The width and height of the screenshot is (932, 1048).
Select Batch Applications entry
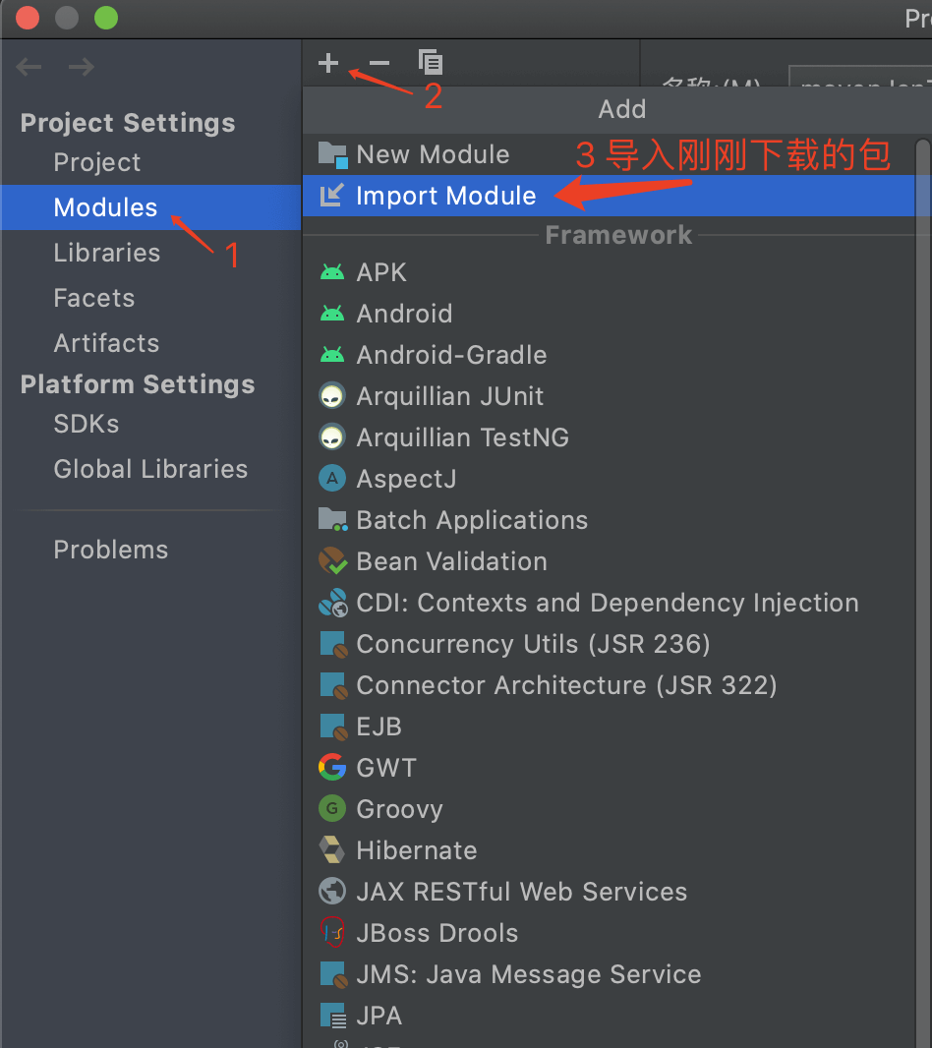[x=609, y=519]
